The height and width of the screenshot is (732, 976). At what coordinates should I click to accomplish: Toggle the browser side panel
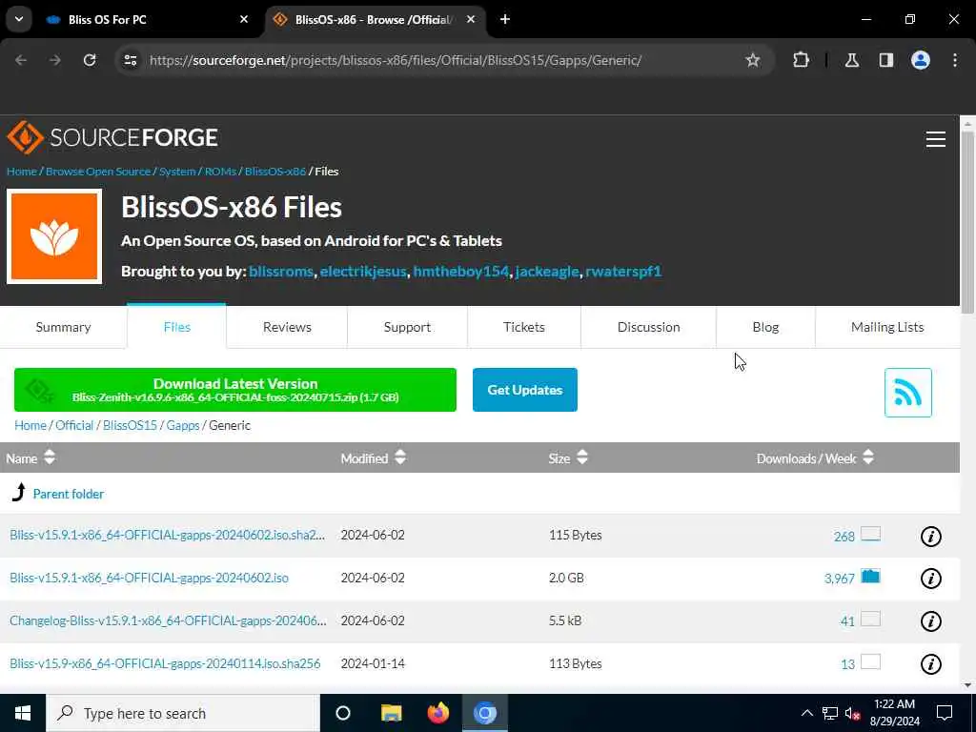[x=886, y=60]
